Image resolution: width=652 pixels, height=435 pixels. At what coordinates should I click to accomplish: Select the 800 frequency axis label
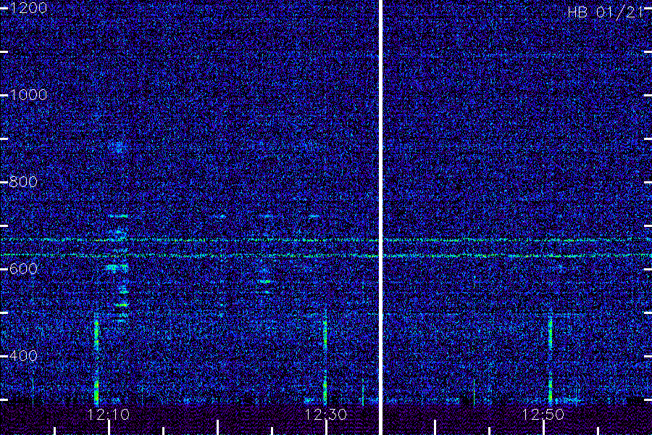pos(23,182)
